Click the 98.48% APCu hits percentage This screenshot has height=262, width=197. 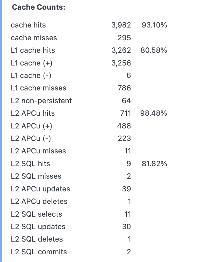pos(154,113)
